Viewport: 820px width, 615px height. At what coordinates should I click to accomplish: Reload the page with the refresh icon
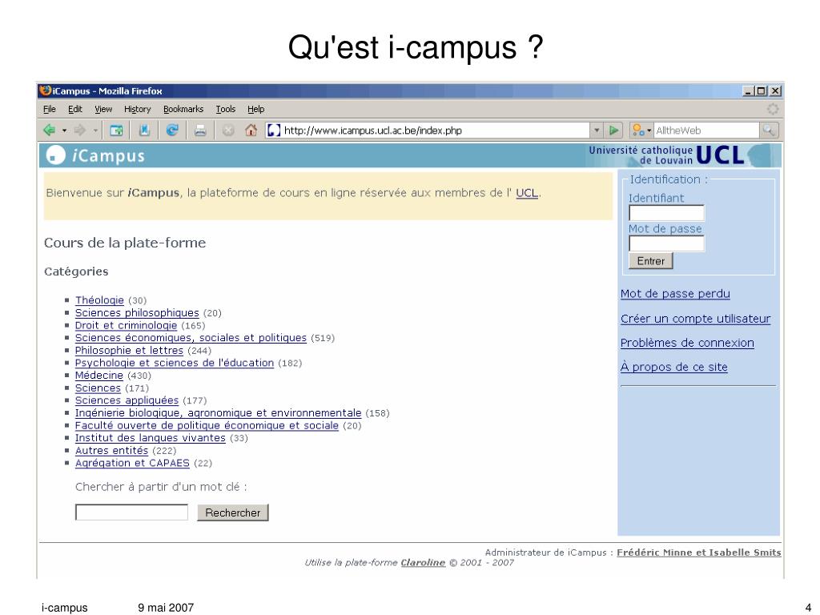pyautogui.click(x=172, y=131)
